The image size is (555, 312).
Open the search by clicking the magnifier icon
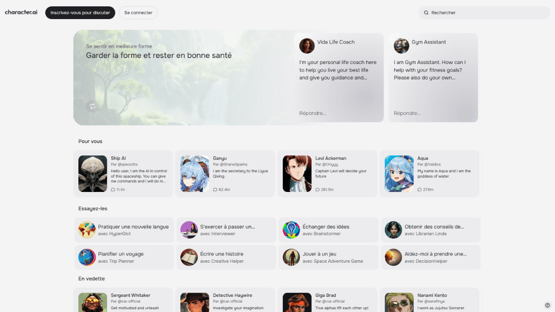pos(425,12)
